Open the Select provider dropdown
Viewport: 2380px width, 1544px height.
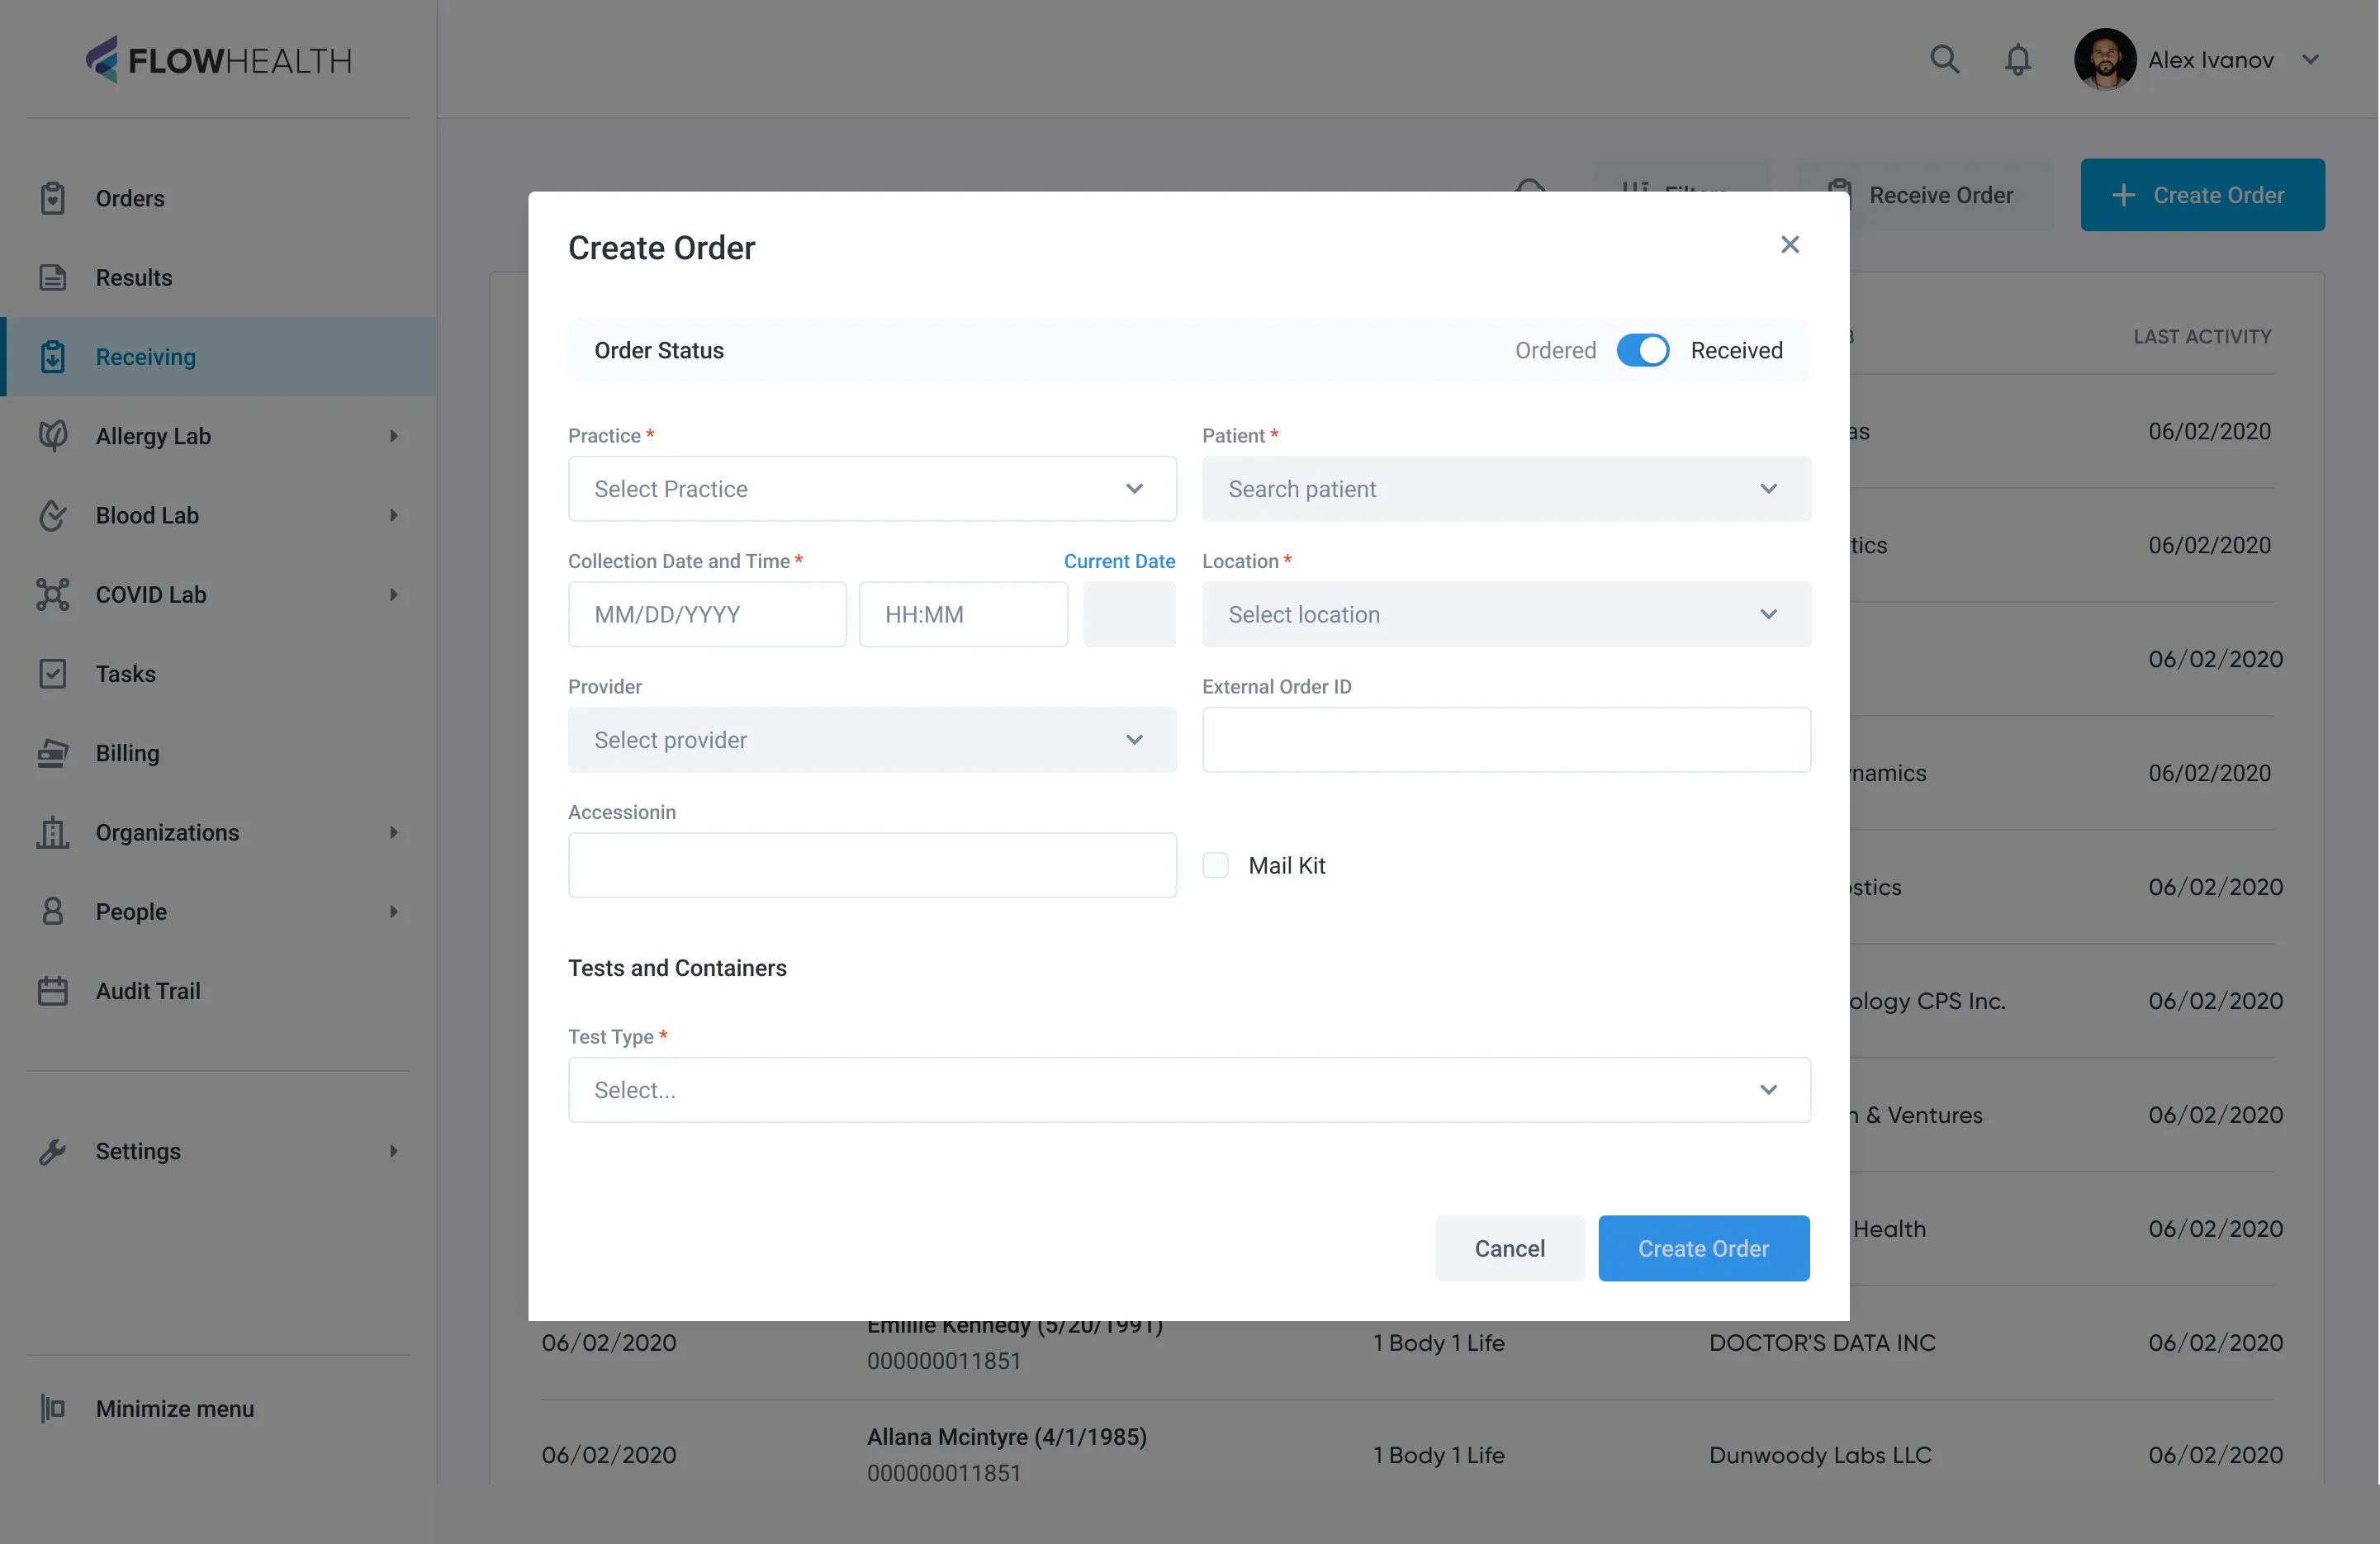point(872,740)
